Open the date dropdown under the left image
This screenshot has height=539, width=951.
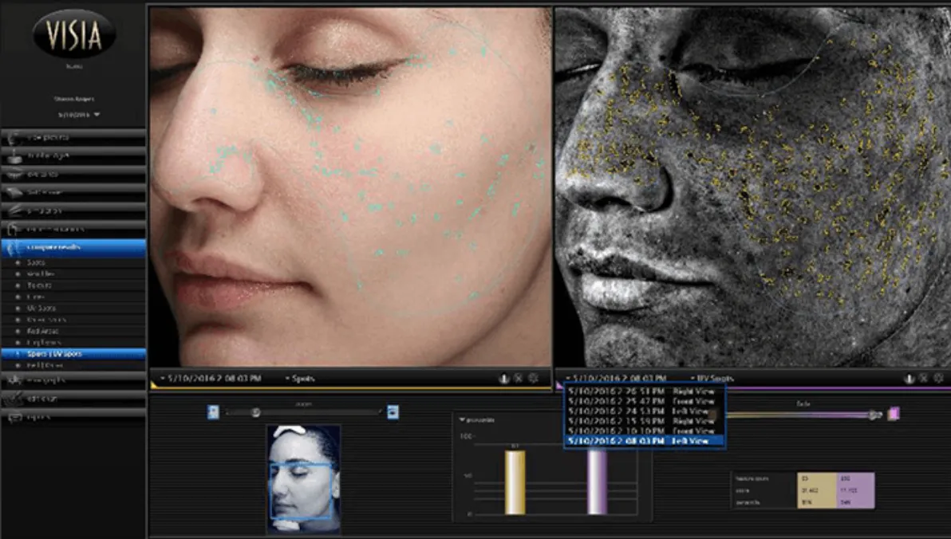point(211,378)
